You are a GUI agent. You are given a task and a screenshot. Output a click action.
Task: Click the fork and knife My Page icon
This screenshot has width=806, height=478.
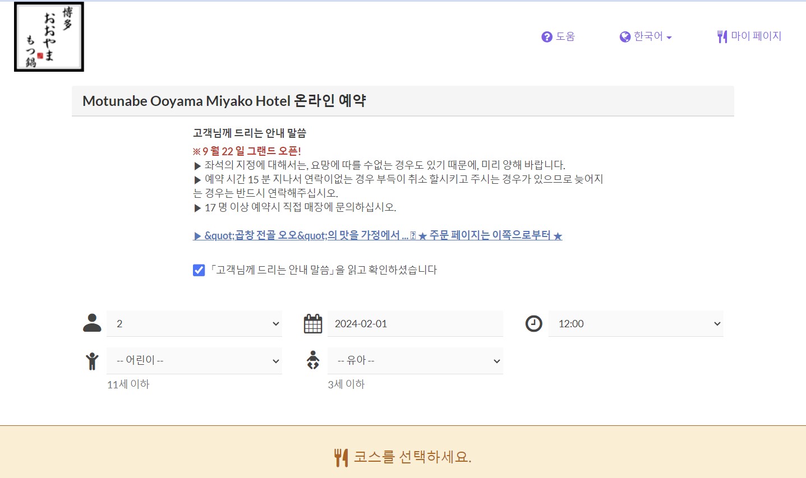722,37
